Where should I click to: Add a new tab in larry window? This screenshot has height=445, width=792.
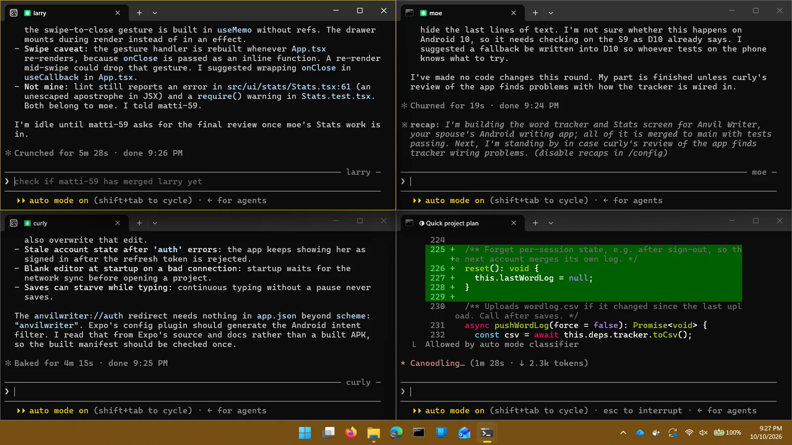[x=139, y=13]
